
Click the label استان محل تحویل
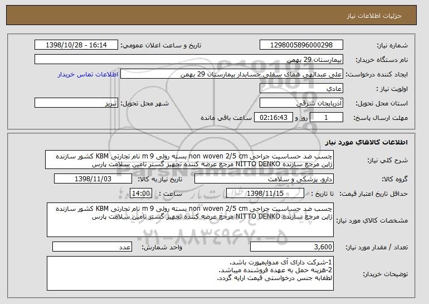click(382, 104)
